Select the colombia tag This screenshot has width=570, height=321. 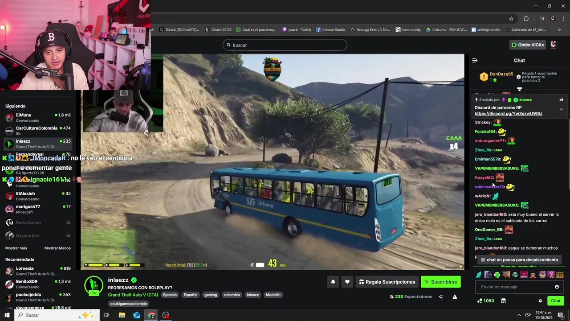pyautogui.click(x=232, y=295)
